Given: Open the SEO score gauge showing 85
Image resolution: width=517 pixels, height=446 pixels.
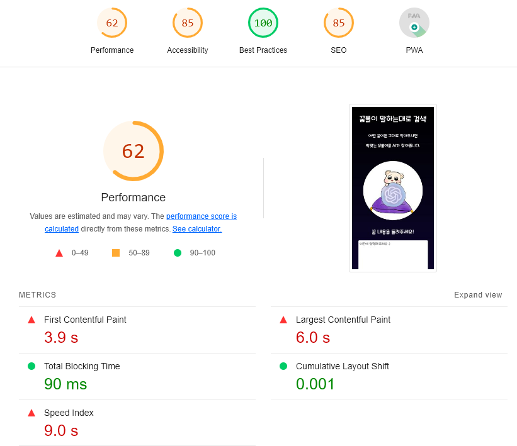Looking at the screenshot, I should tap(339, 23).
